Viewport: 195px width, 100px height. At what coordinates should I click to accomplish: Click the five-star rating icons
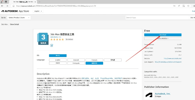57,39
